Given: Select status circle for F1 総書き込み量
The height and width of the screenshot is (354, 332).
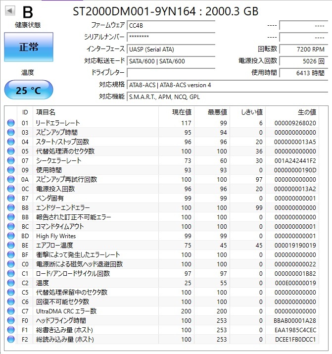Looking at the screenshot, I should pyautogui.click(x=11, y=330).
